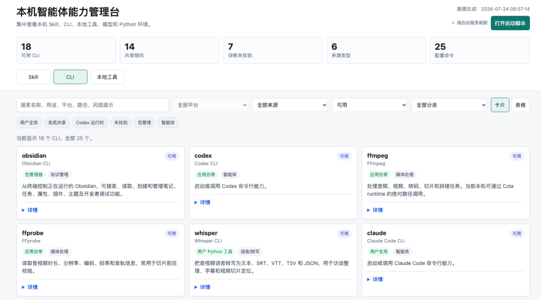Click the 数据生成 timestamp text

coord(493,9)
